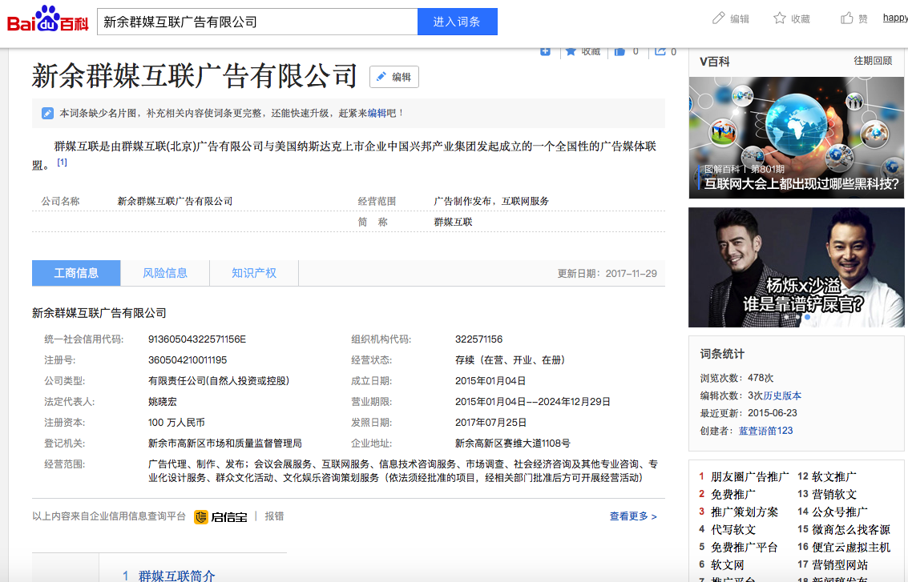Screen dimensions: 908x582
Task: Click the thumbs-up 赞 icon in header
Action: point(847,18)
